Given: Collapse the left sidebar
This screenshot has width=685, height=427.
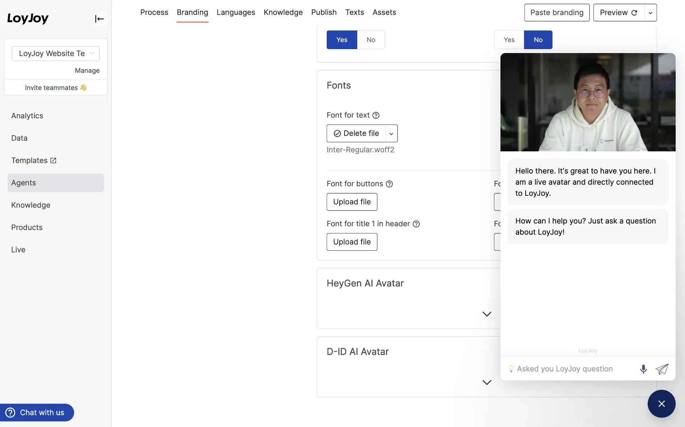Looking at the screenshot, I should (99, 19).
